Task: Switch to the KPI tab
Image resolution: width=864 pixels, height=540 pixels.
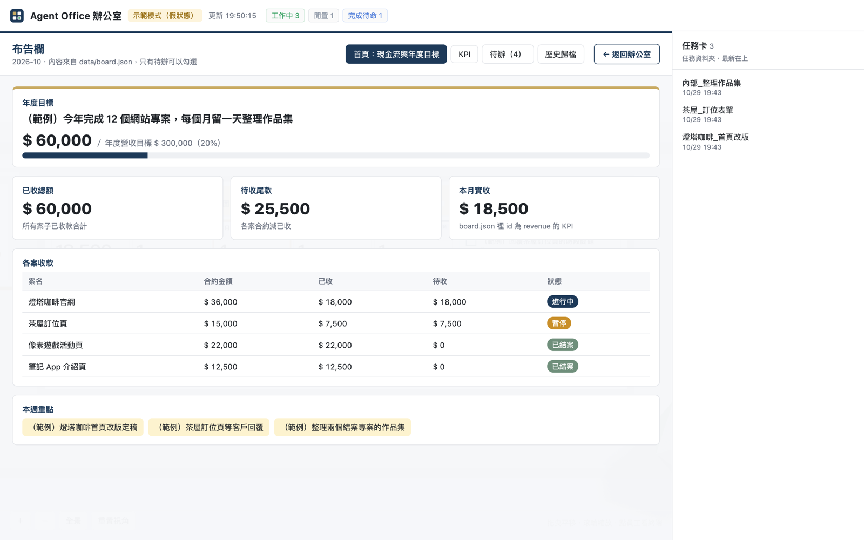Action: pos(464,54)
